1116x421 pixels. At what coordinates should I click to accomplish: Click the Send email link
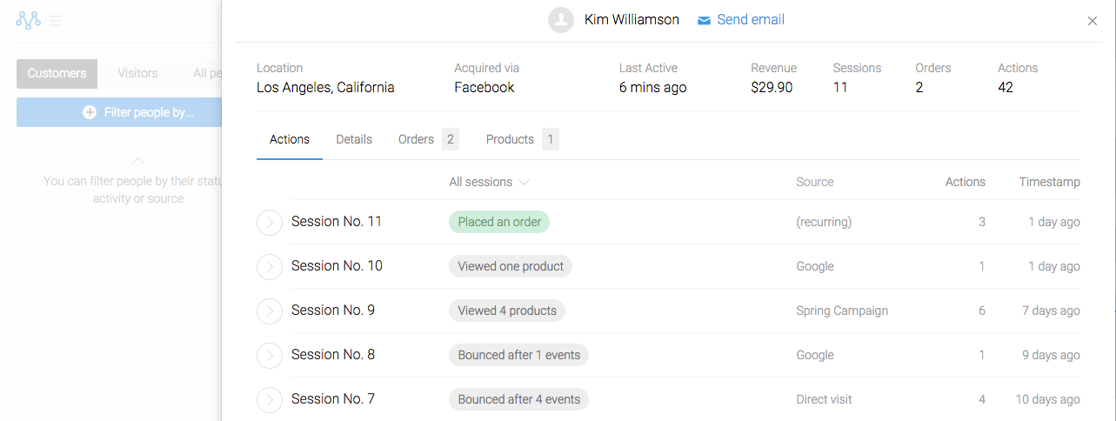pos(751,20)
